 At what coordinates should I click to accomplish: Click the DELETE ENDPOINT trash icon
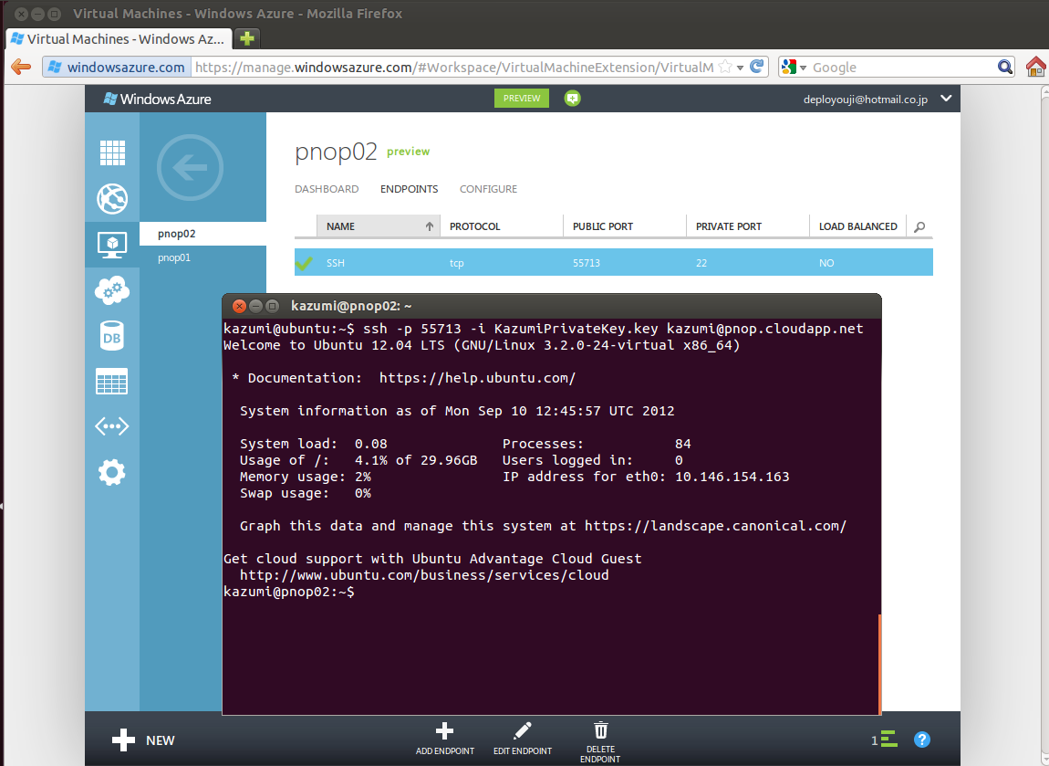click(601, 729)
